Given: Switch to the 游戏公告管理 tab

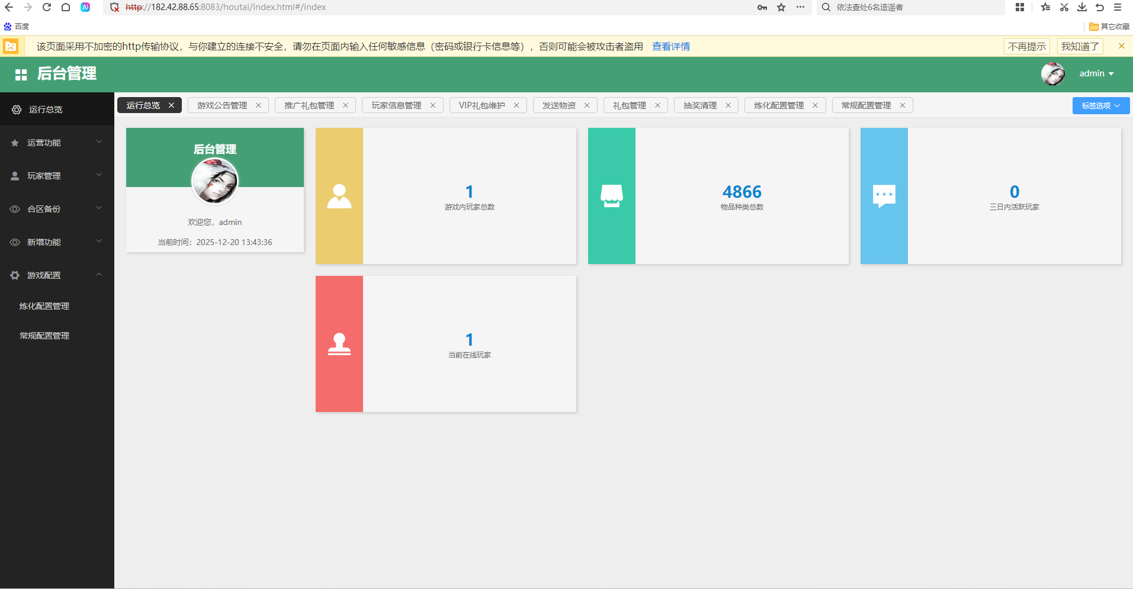Looking at the screenshot, I should [222, 105].
